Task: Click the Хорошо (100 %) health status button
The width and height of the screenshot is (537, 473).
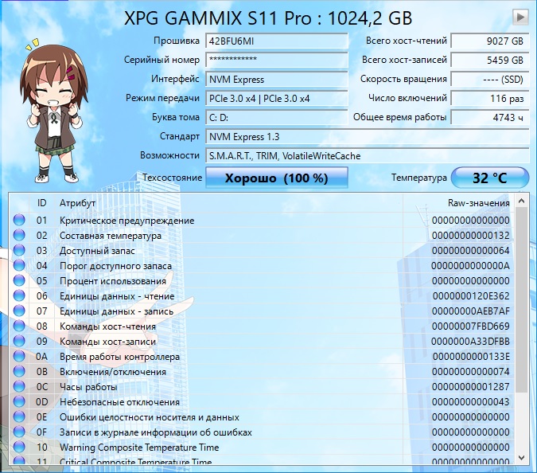Action: click(x=277, y=178)
